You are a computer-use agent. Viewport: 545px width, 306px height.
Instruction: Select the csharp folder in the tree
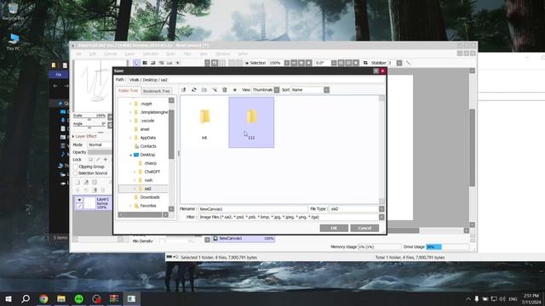tap(150, 163)
